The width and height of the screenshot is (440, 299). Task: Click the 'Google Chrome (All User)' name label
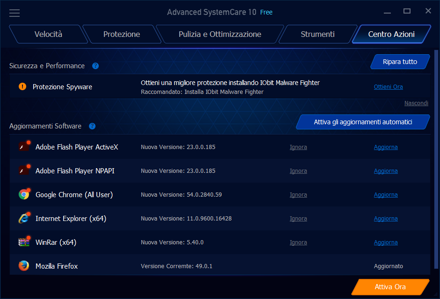tap(74, 194)
